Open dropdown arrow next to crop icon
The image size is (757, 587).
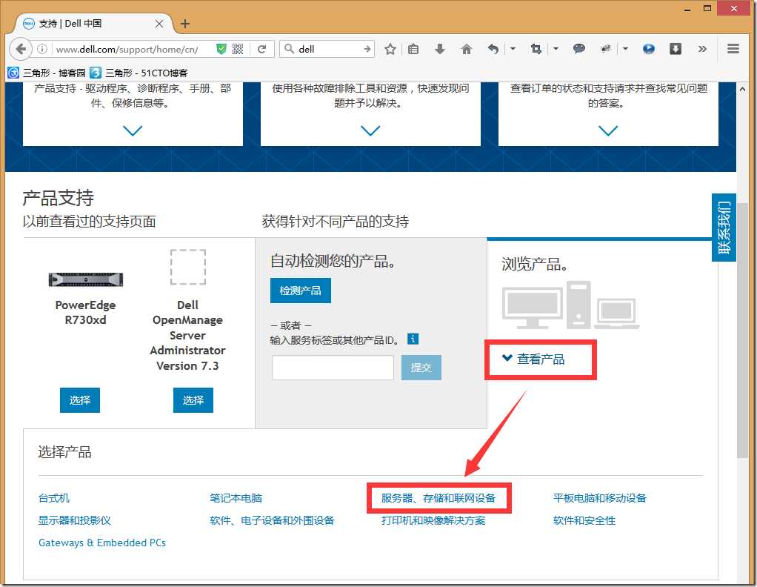(x=556, y=49)
